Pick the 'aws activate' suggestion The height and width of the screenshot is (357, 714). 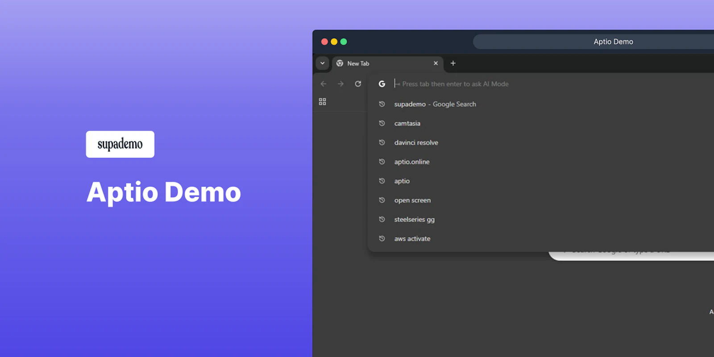tap(541, 238)
